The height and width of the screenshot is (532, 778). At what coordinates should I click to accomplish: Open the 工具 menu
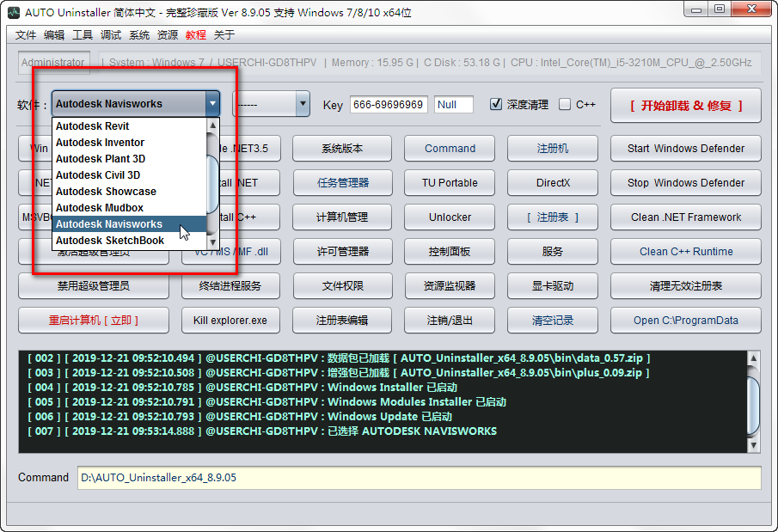pos(83,34)
